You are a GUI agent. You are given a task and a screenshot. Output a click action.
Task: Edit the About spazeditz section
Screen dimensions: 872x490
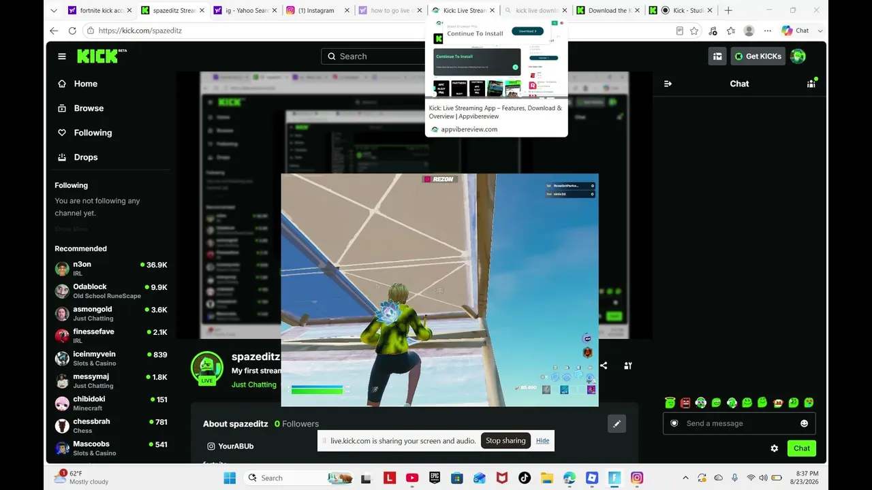click(617, 424)
